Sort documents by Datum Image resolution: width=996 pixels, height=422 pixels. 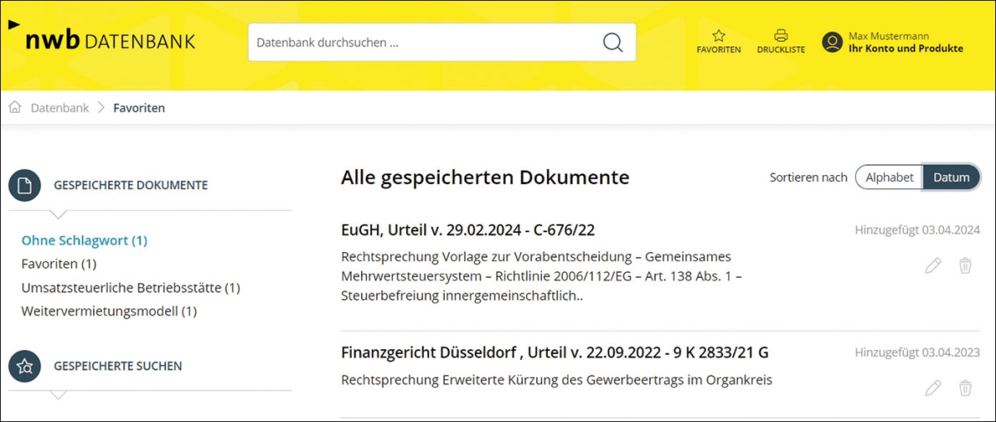(951, 177)
